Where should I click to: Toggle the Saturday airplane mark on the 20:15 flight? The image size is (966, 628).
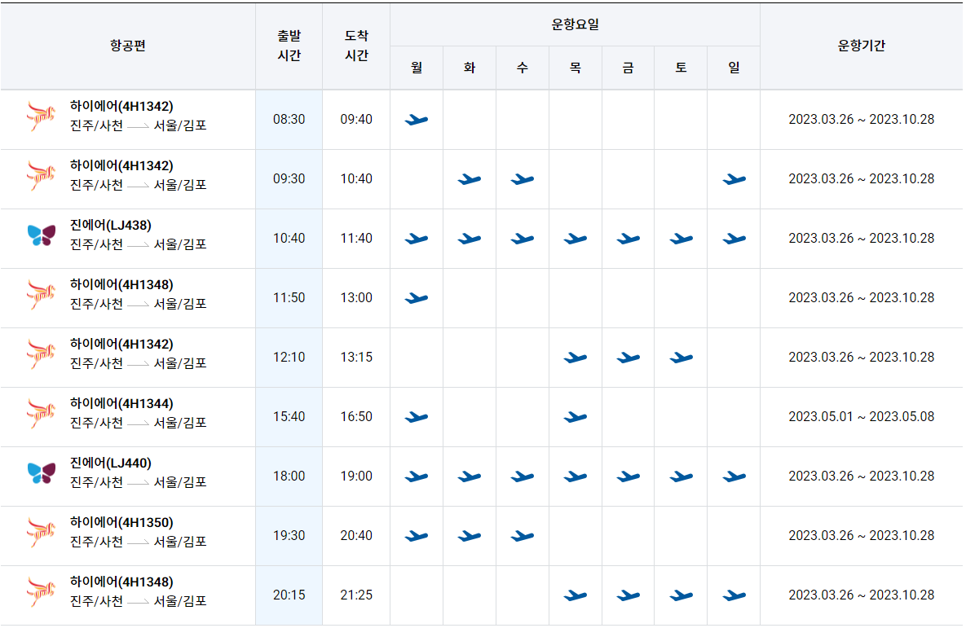click(680, 595)
